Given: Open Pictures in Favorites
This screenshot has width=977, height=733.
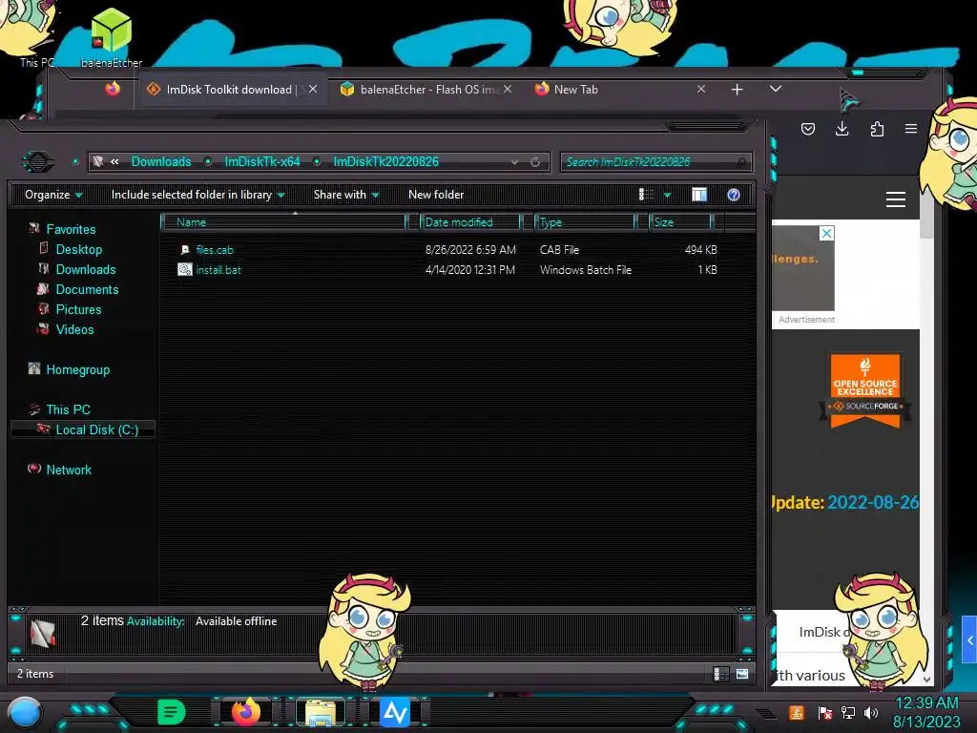Looking at the screenshot, I should coord(78,309).
